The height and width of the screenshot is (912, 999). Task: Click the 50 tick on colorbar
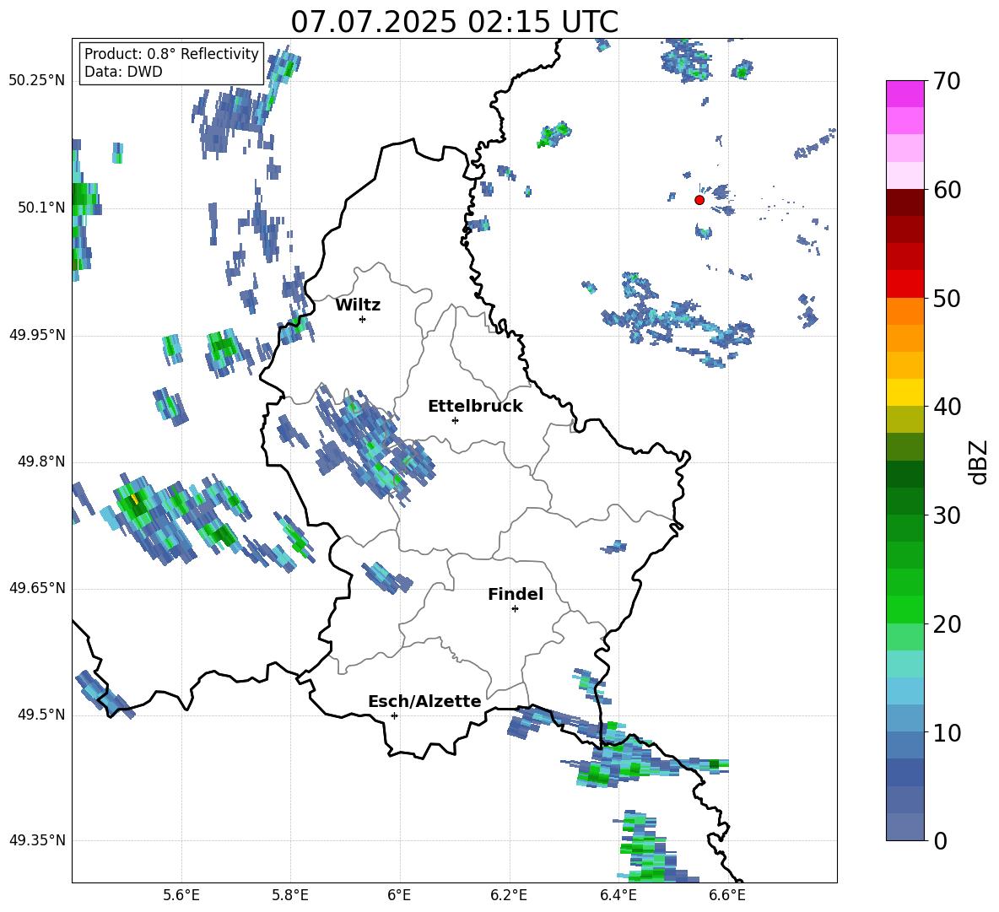click(947, 298)
